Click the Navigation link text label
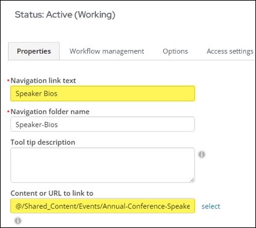 [x=43, y=81]
